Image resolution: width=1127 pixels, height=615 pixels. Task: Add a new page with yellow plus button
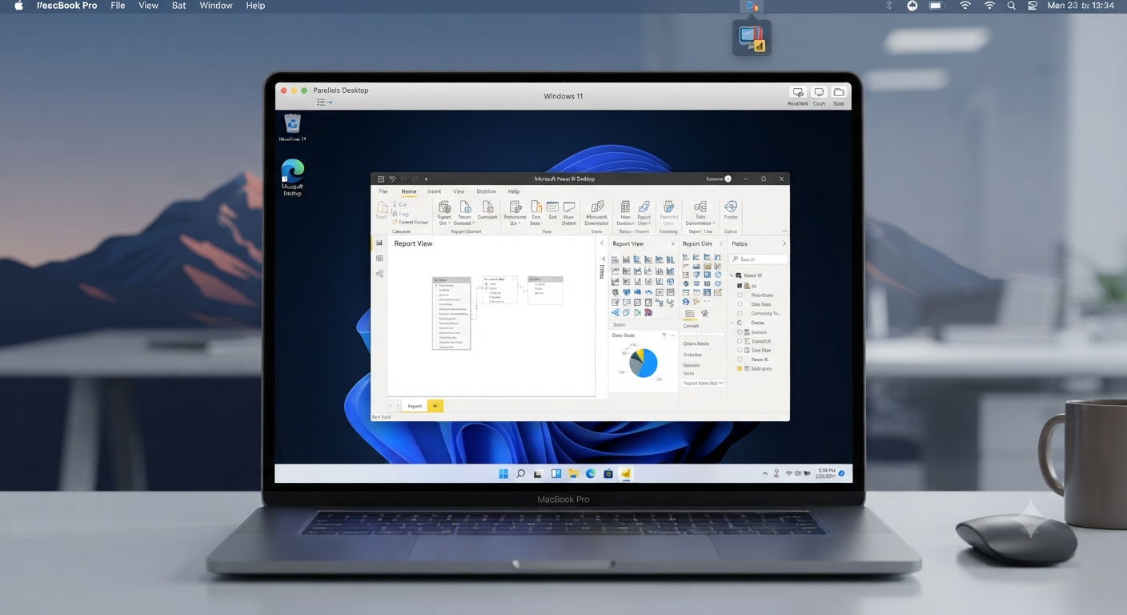(x=435, y=406)
